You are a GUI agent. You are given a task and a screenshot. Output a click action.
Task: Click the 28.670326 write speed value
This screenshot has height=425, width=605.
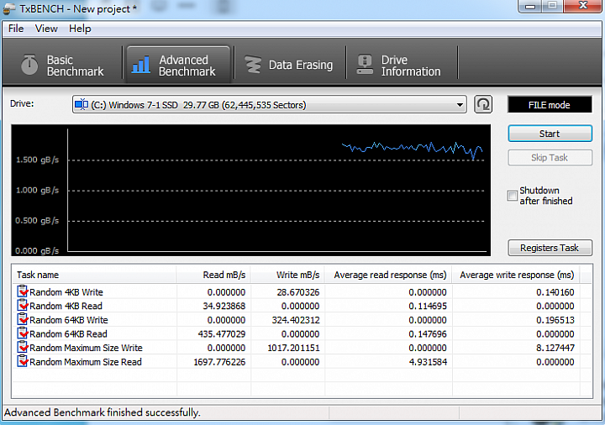(x=297, y=292)
